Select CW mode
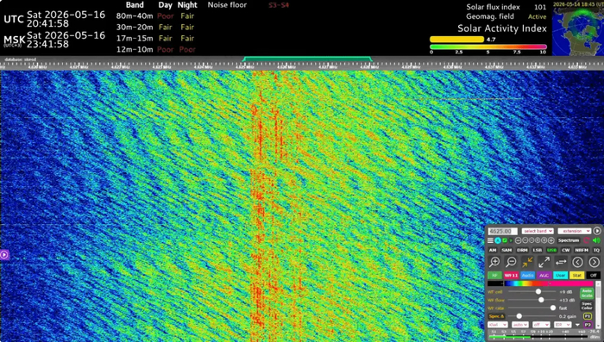The image size is (604, 342). [x=565, y=250]
